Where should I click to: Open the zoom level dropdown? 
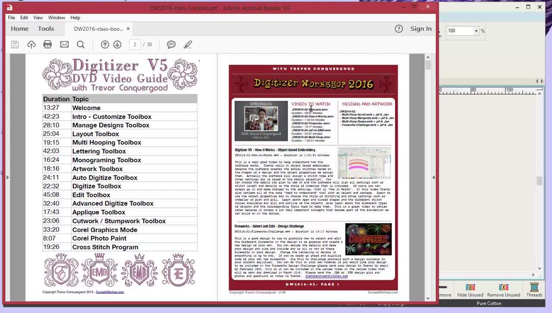click(x=476, y=31)
